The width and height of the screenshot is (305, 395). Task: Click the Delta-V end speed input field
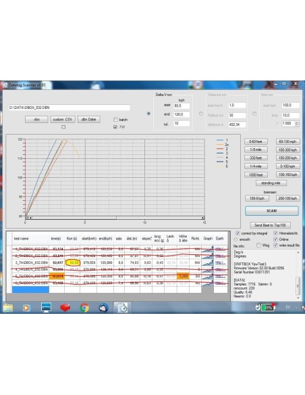pyautogui.click(x=182, y=114)
